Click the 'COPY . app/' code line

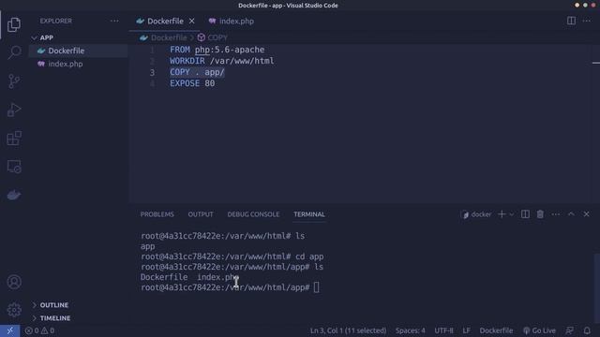tap(197, 72)
